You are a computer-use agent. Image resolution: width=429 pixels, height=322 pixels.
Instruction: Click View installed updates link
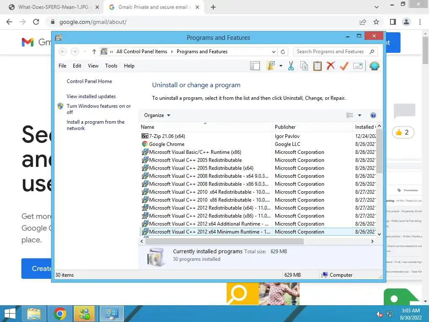point(91,96)
